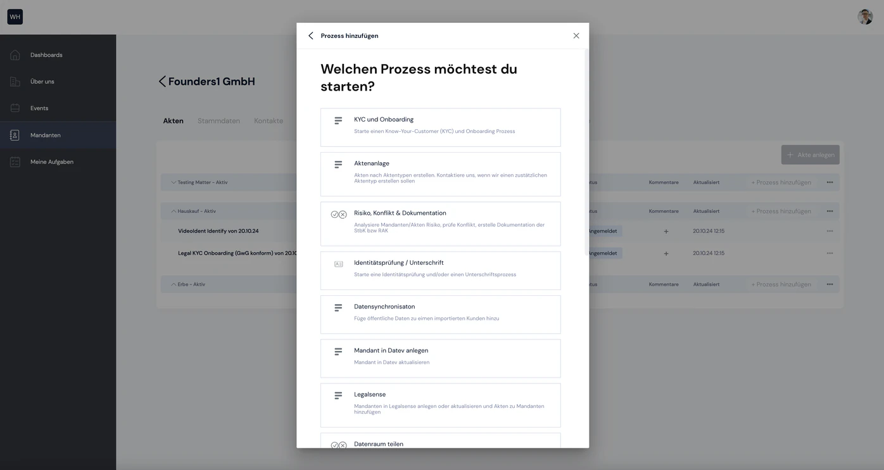This screenshot has width=884, height=470.
Task: Switch to the Akten tab
Action: (x=174, y=121)
